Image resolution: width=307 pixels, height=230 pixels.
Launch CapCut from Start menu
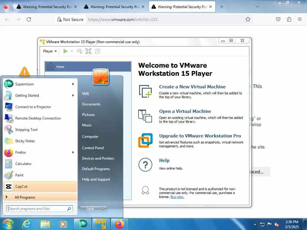40,186
